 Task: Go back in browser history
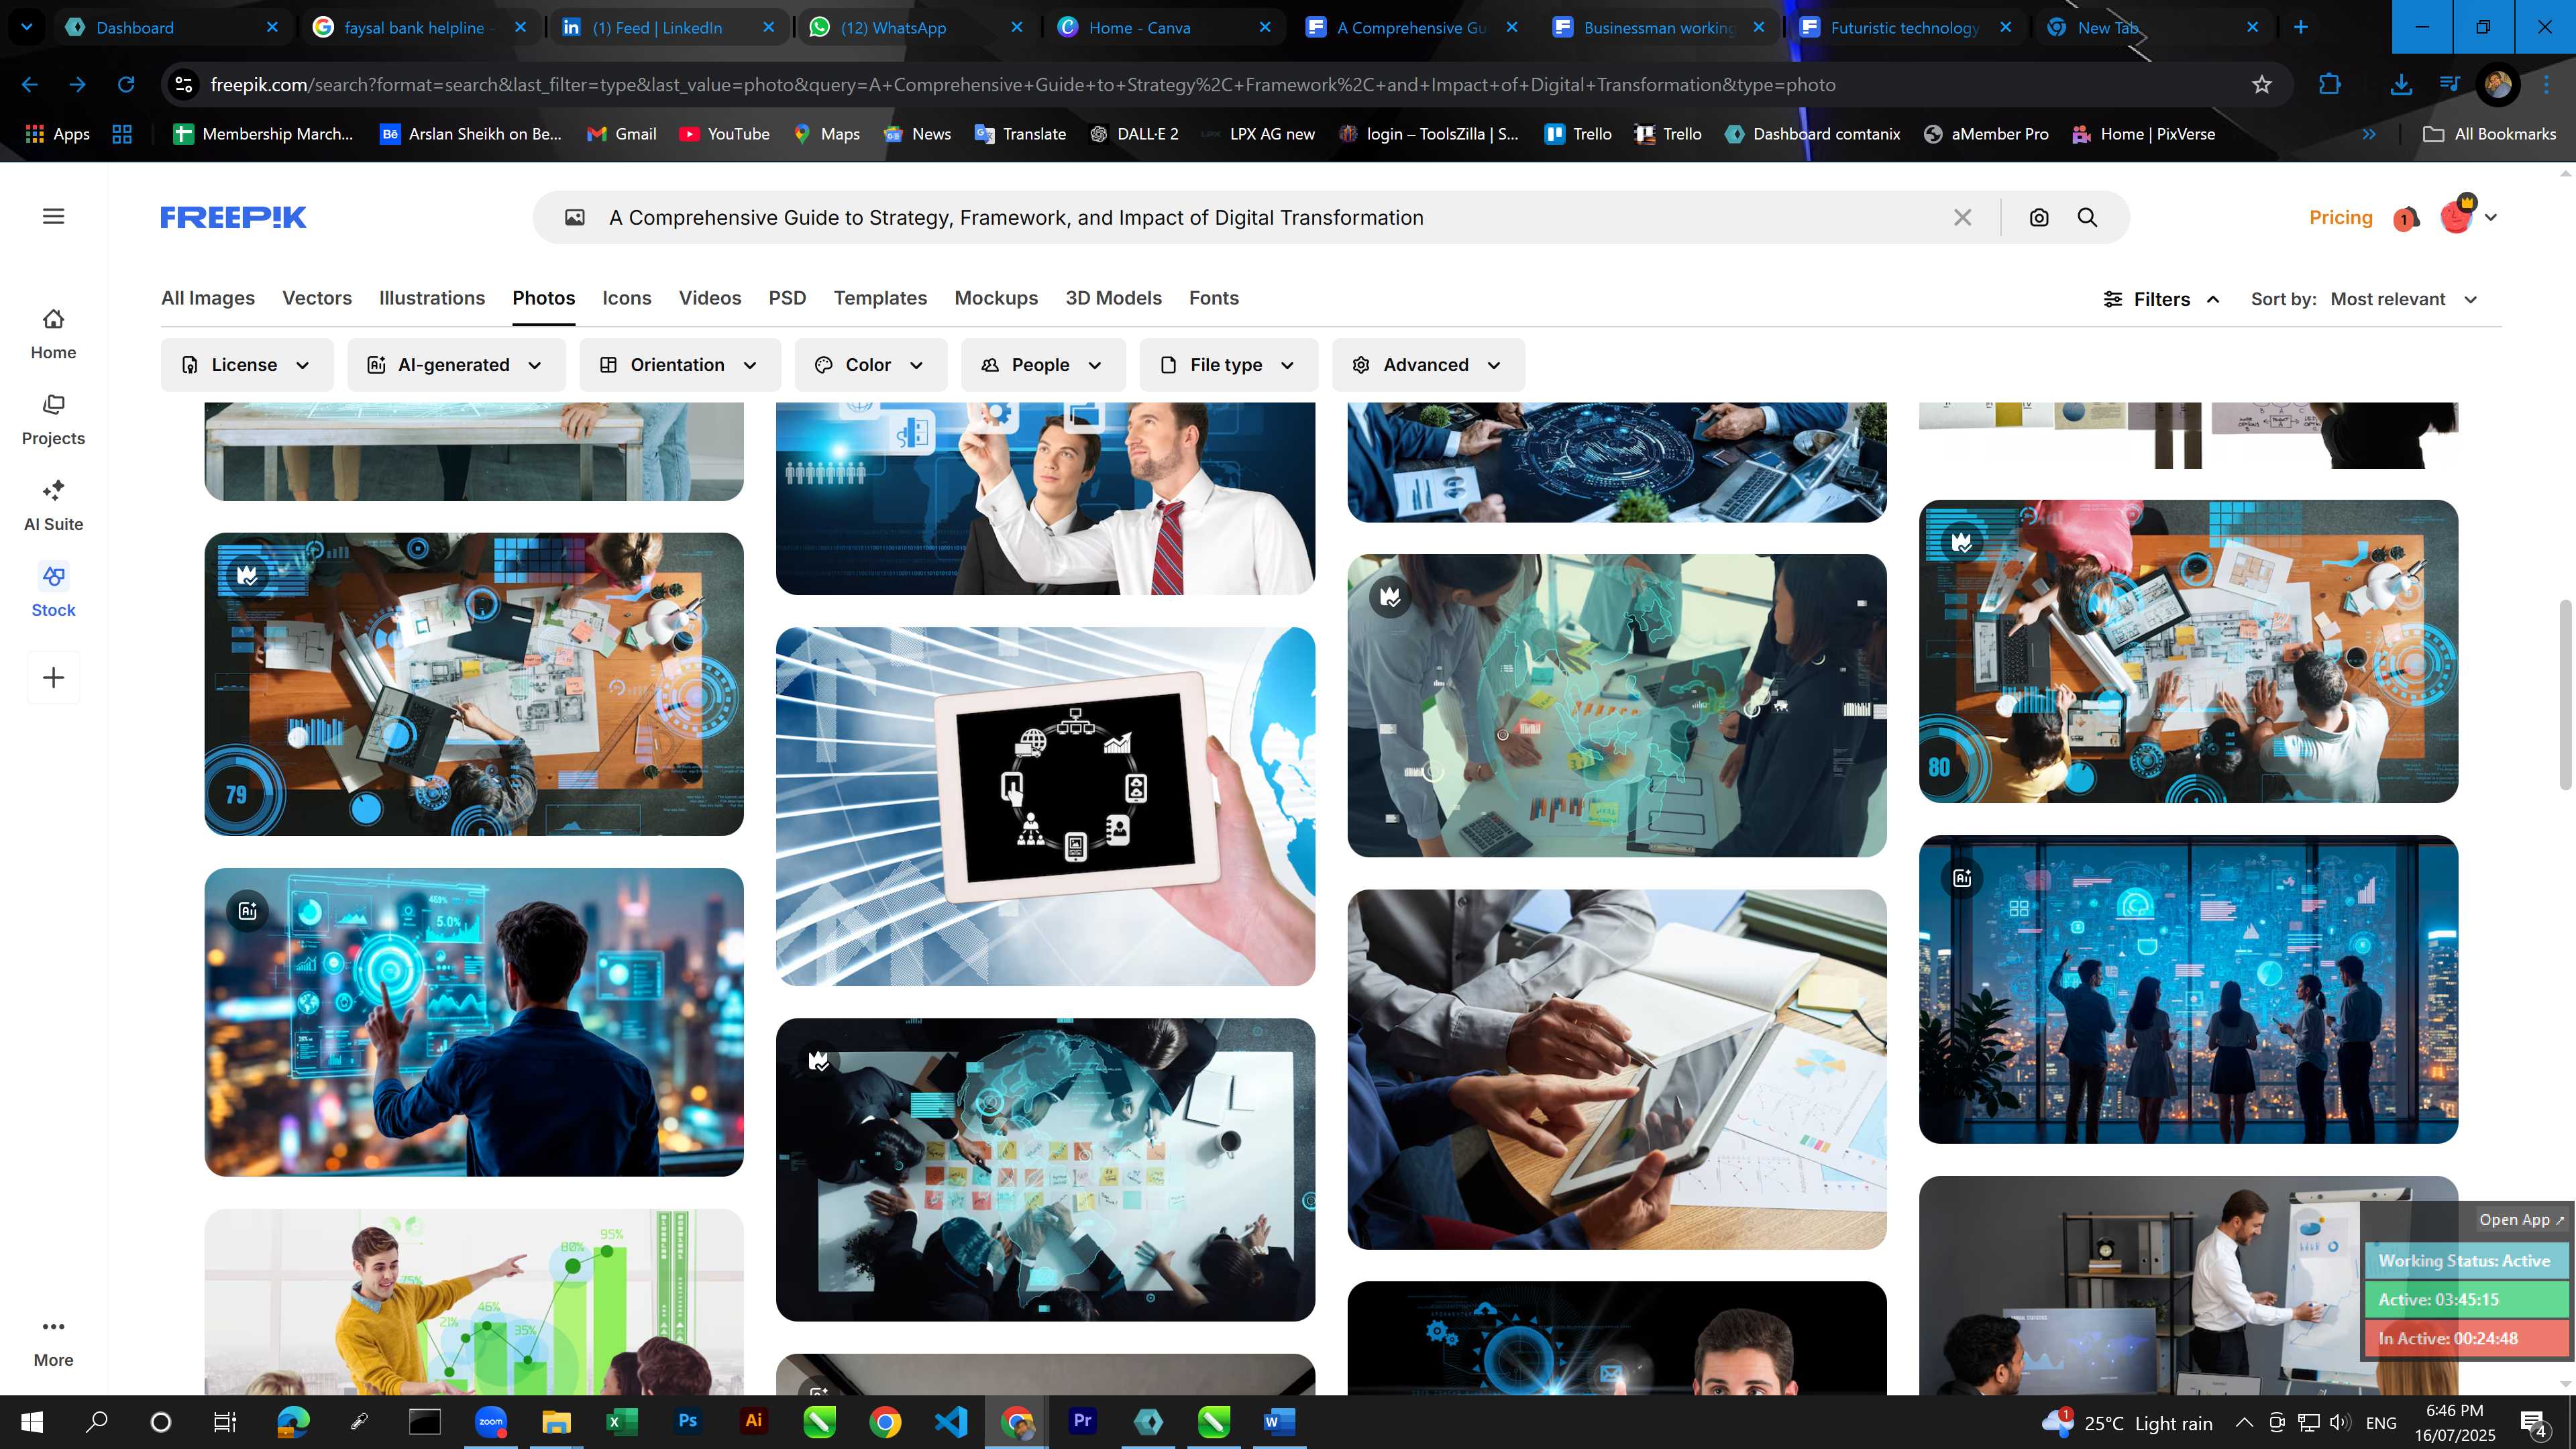(30, 85)
